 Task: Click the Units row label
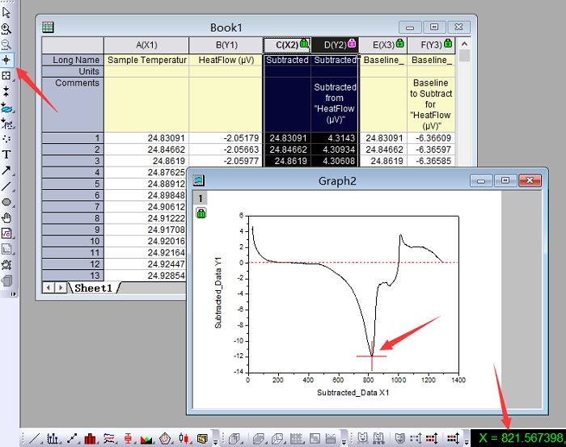click(x=73, y=71)
